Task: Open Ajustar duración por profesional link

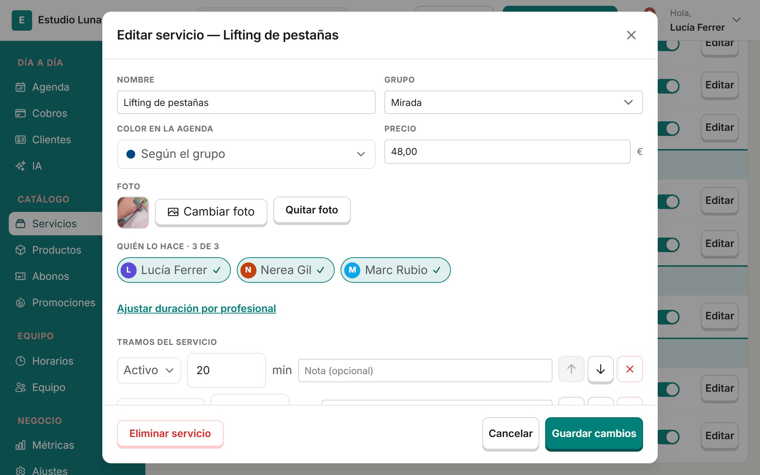Action: click(196, 308)
